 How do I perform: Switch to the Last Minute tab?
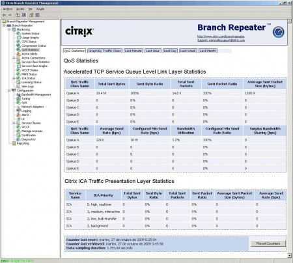tap(133, 51)
